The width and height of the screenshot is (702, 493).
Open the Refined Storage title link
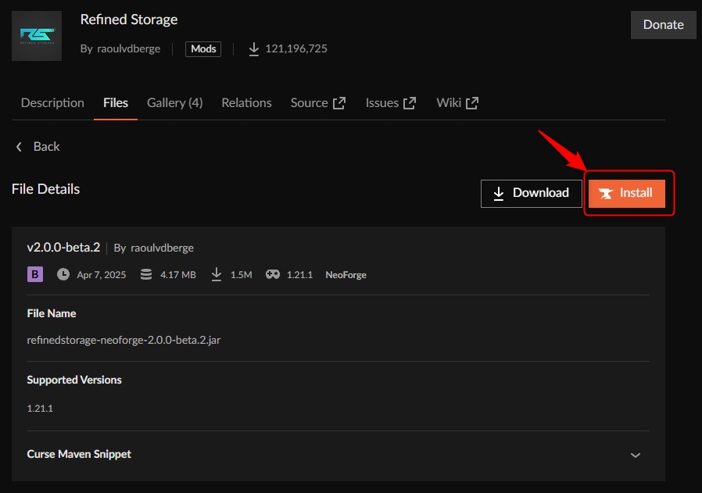click(x=129, y=20)
